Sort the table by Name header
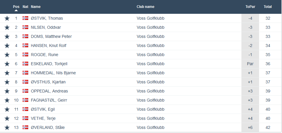The height and width of the screenshot is (133, 282). point(36,7)
